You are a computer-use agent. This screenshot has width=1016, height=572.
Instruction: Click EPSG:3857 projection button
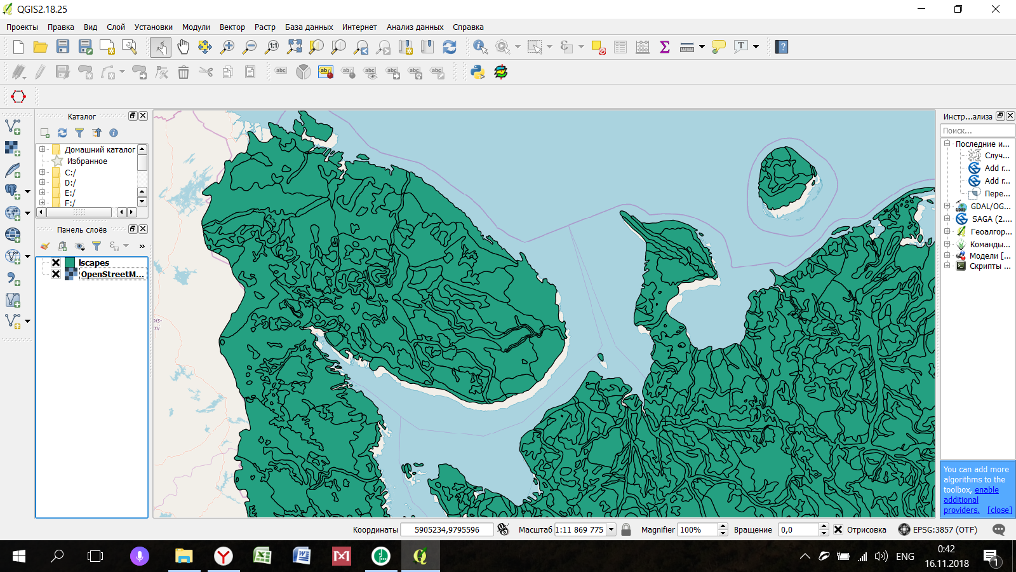938,529
